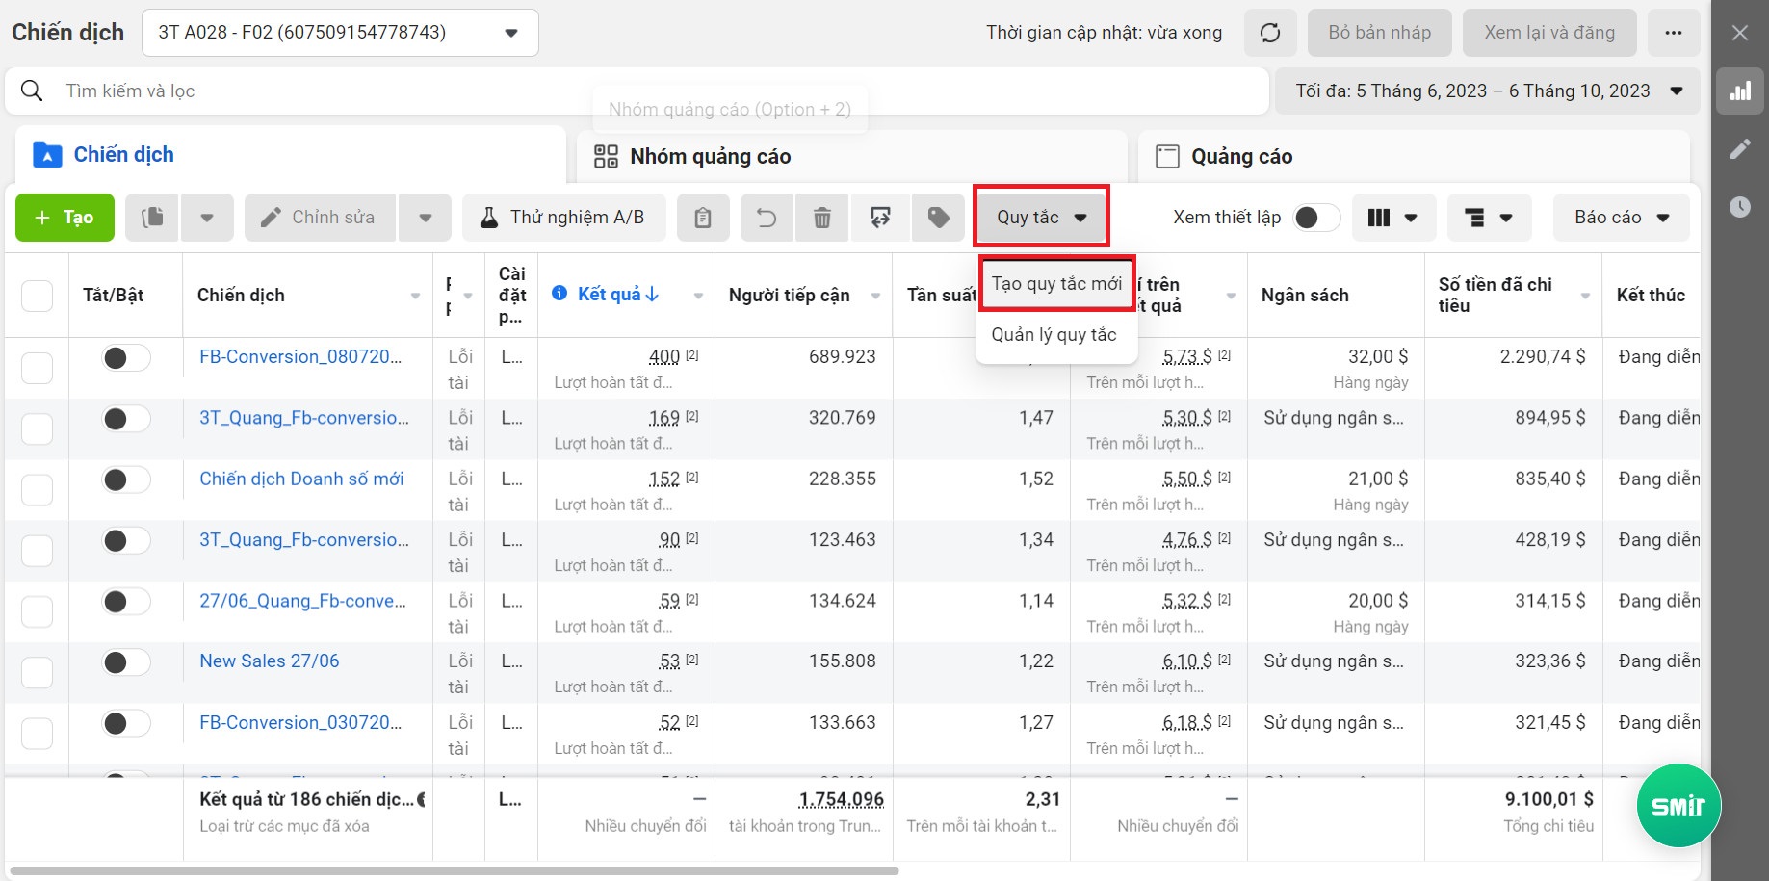Viewport: 1769px width, 881px height.
Task: Click the search magnifier icon
Action: coord(32,91)
